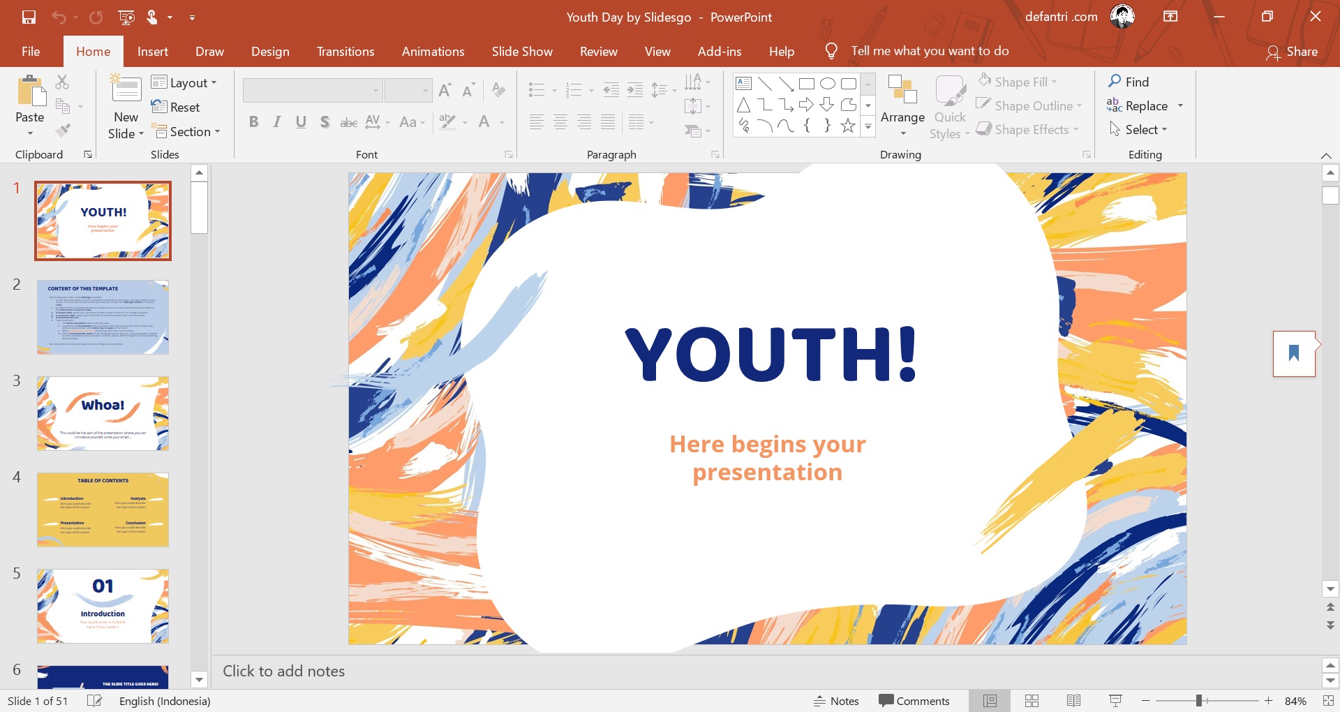Click the Tell Me lightbulb icon
1340x712 pixels.
click(x=831, y=51)
